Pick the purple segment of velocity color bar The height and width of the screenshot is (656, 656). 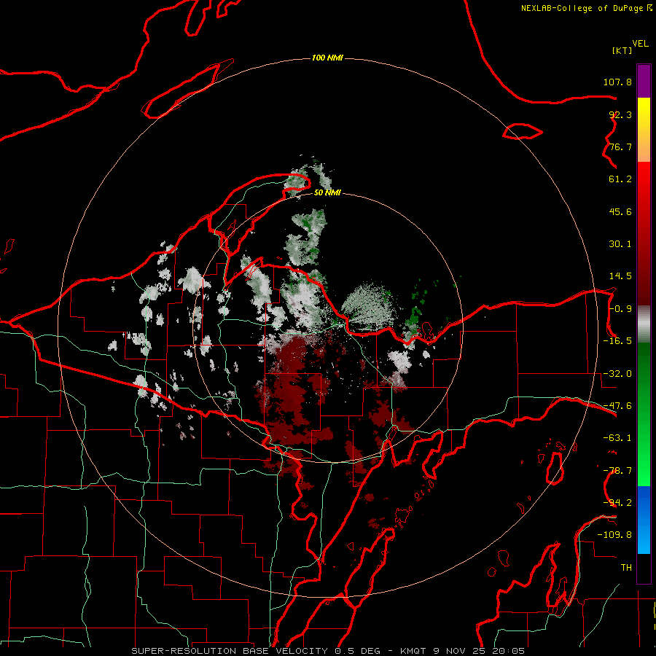(x=644, y=81)
